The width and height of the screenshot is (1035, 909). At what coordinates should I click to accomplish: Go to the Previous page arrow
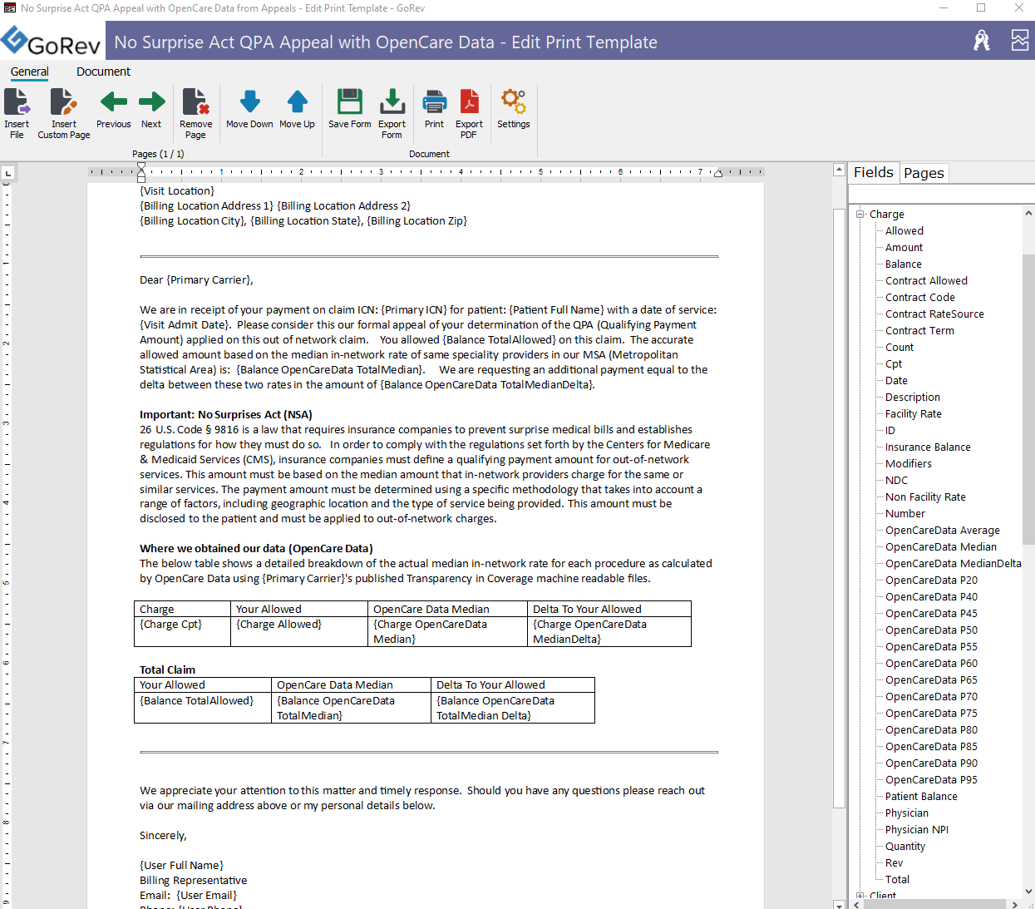coord(114,102)
